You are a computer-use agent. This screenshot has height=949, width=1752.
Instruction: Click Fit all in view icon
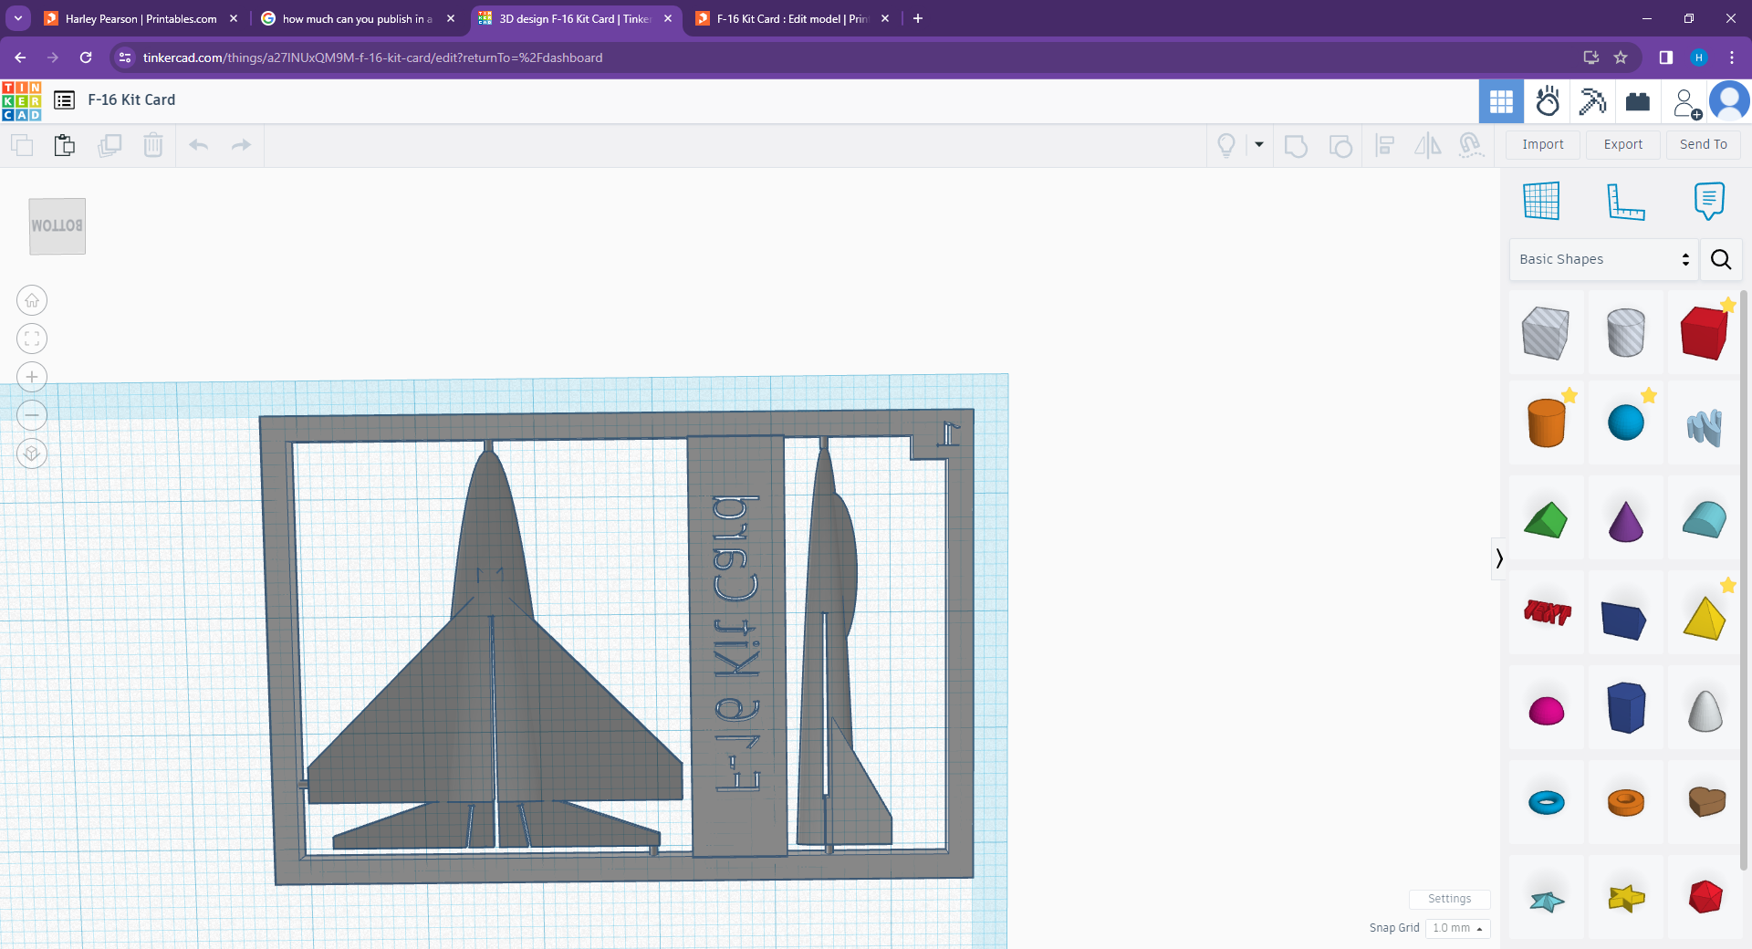(32, 339)
